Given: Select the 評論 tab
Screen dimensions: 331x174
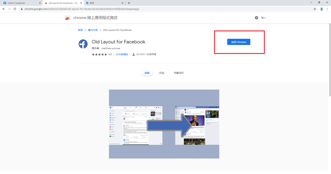Looking at the screenshot, I should tap(161, 73).
